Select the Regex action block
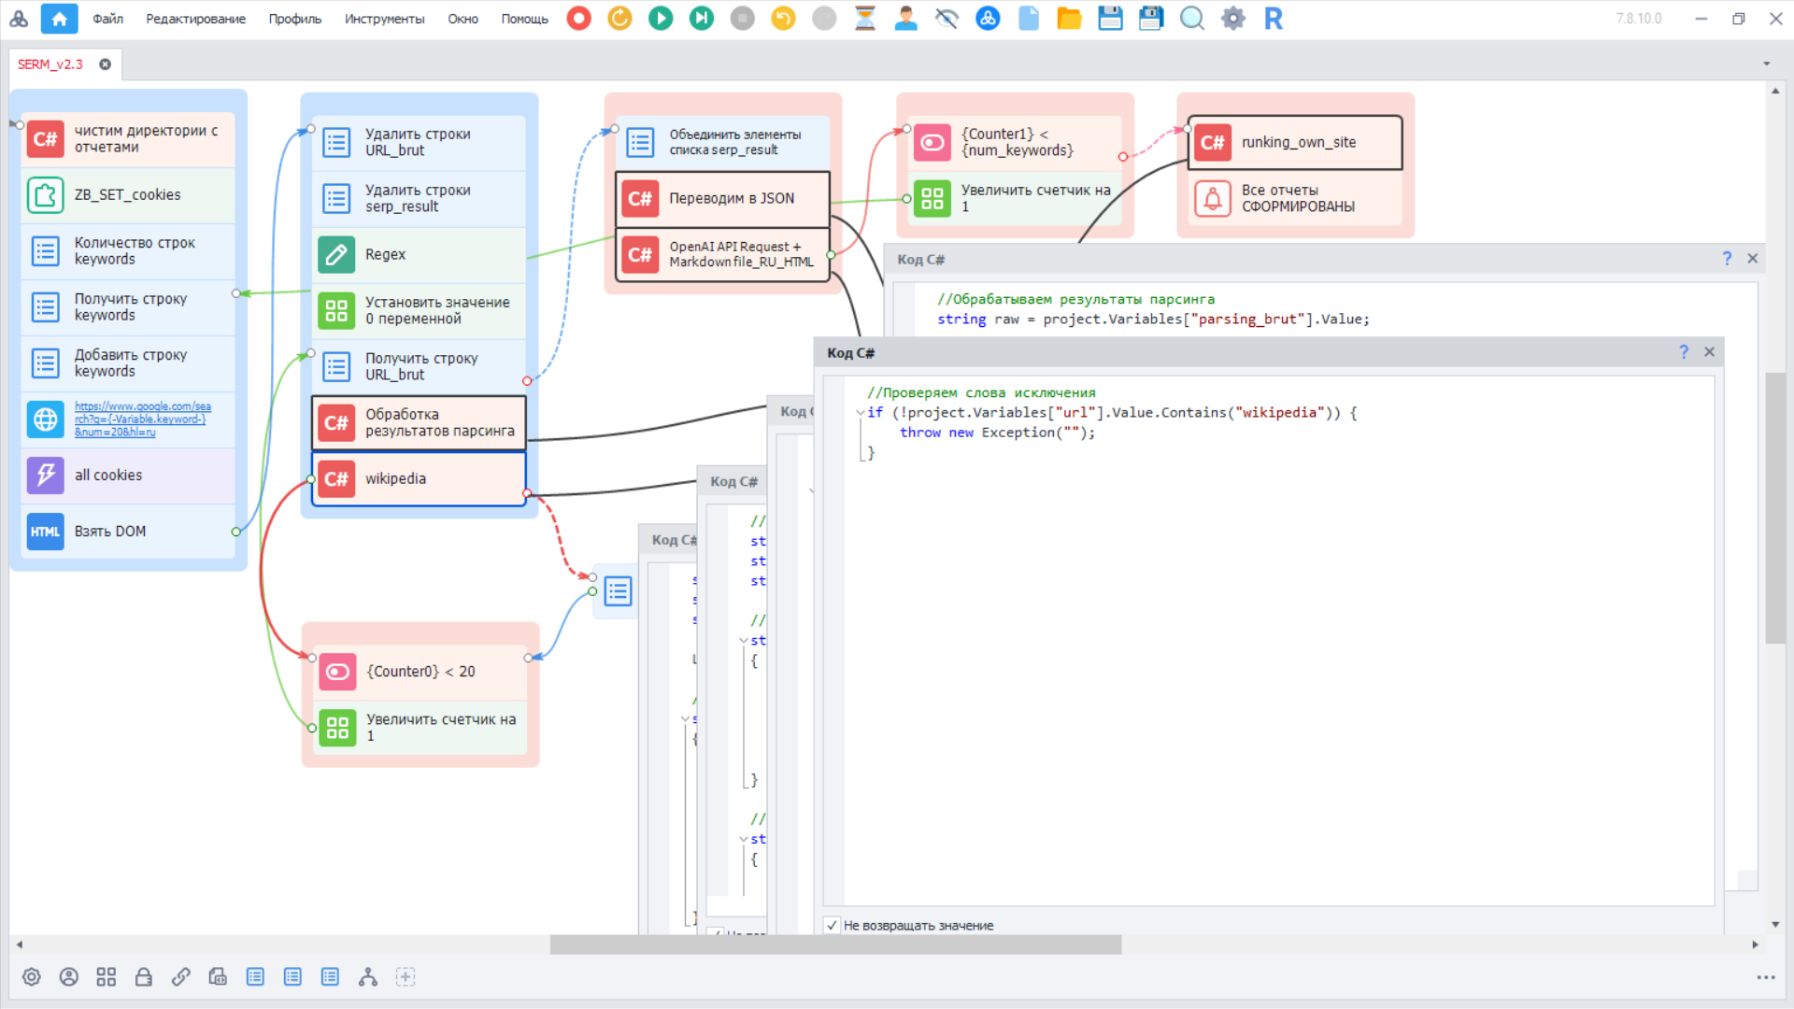This screenshot has width=1794, height=1009. 419,254
